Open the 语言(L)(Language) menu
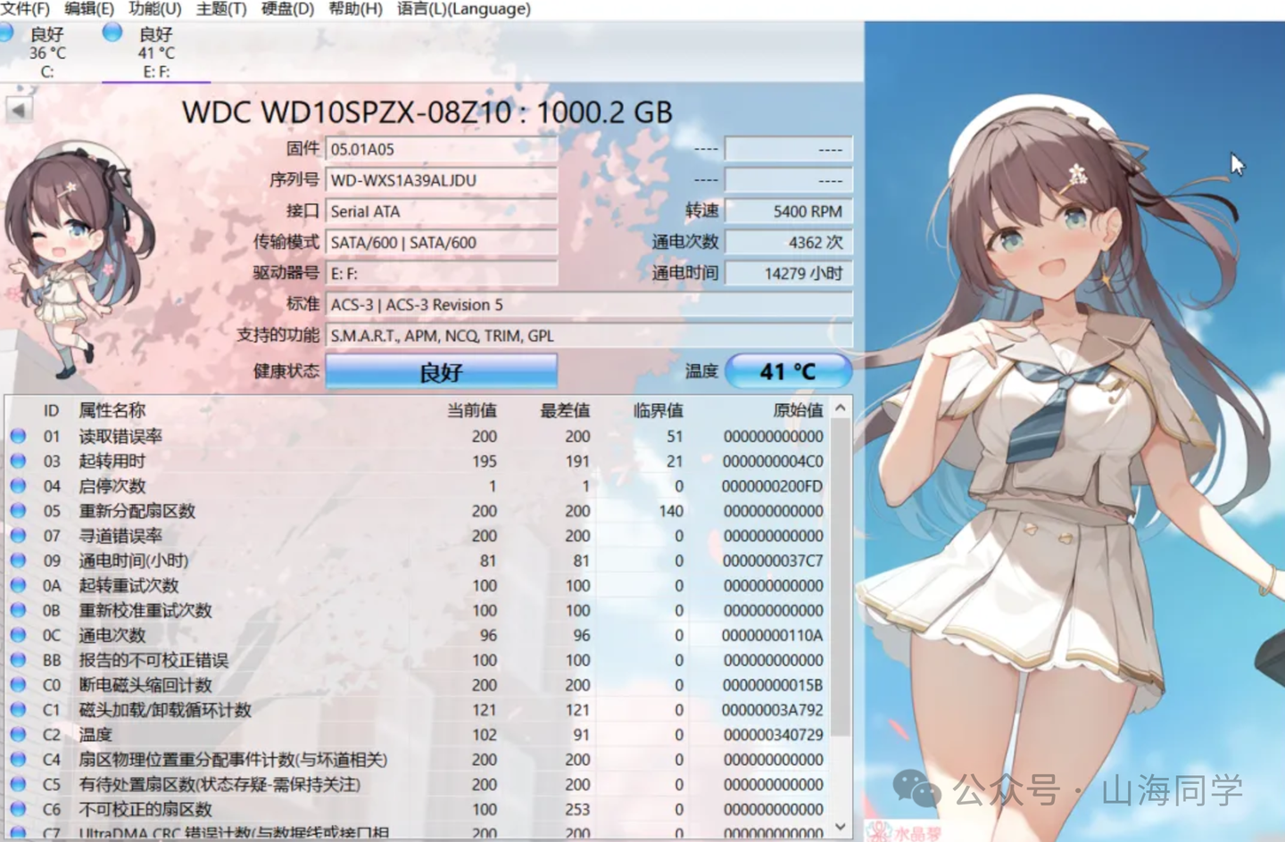Viewport: 1285px width, 842px height. click(463, 9)
